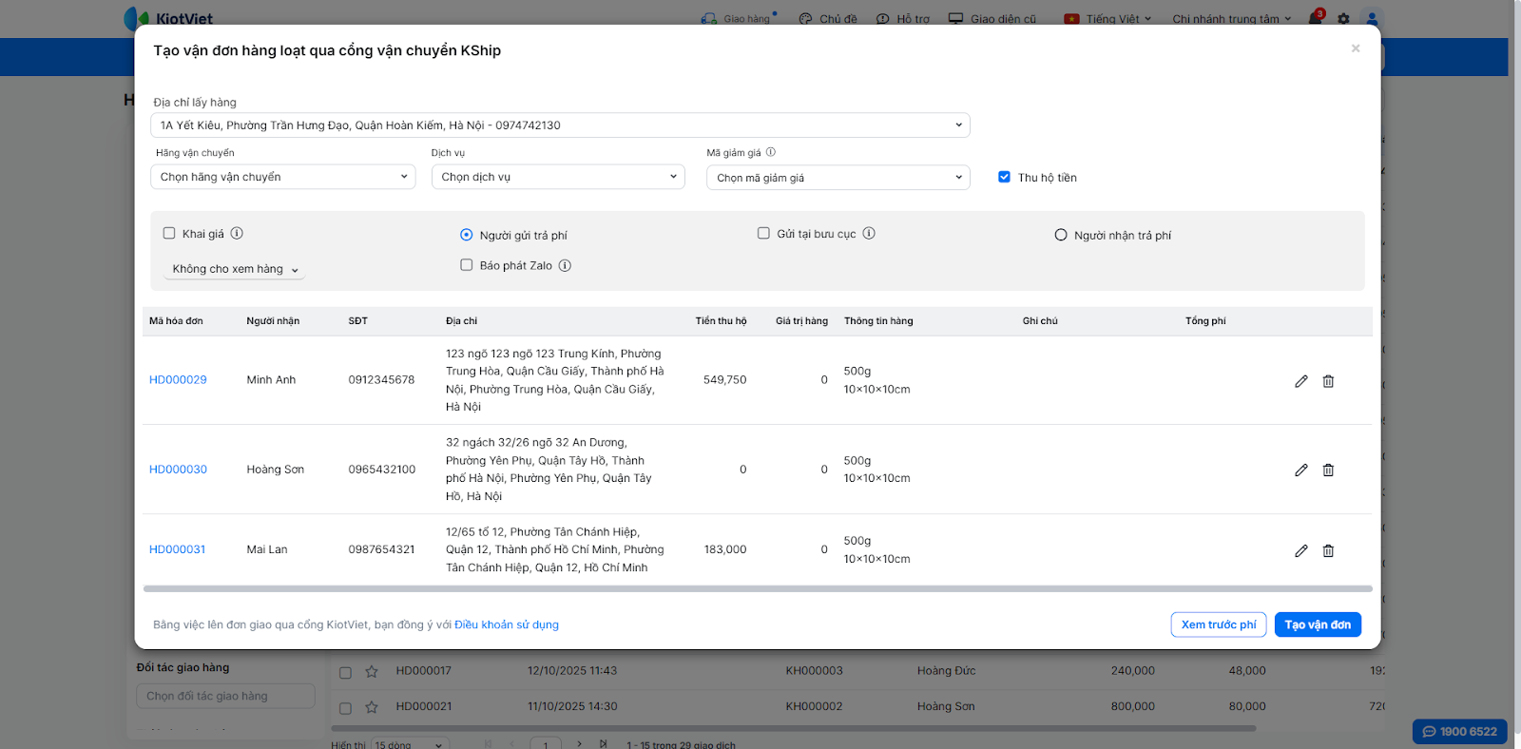This screenshot has height=749, width=1521.
Task: Enable the Khai giá checkbox
Action: coord(169,234)
